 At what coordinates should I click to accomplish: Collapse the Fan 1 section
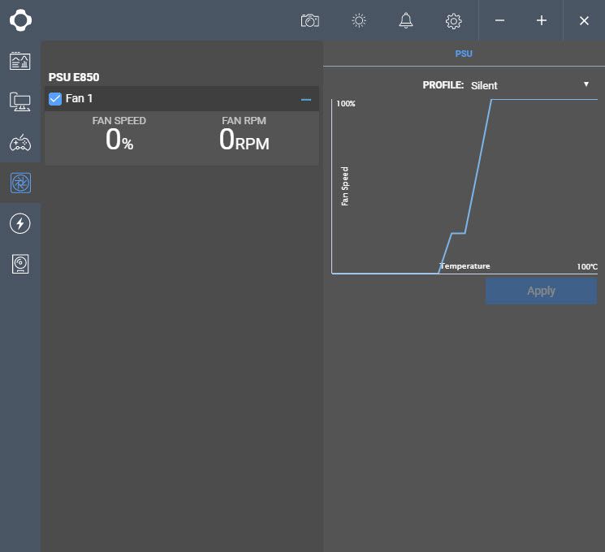pos(306,100)
